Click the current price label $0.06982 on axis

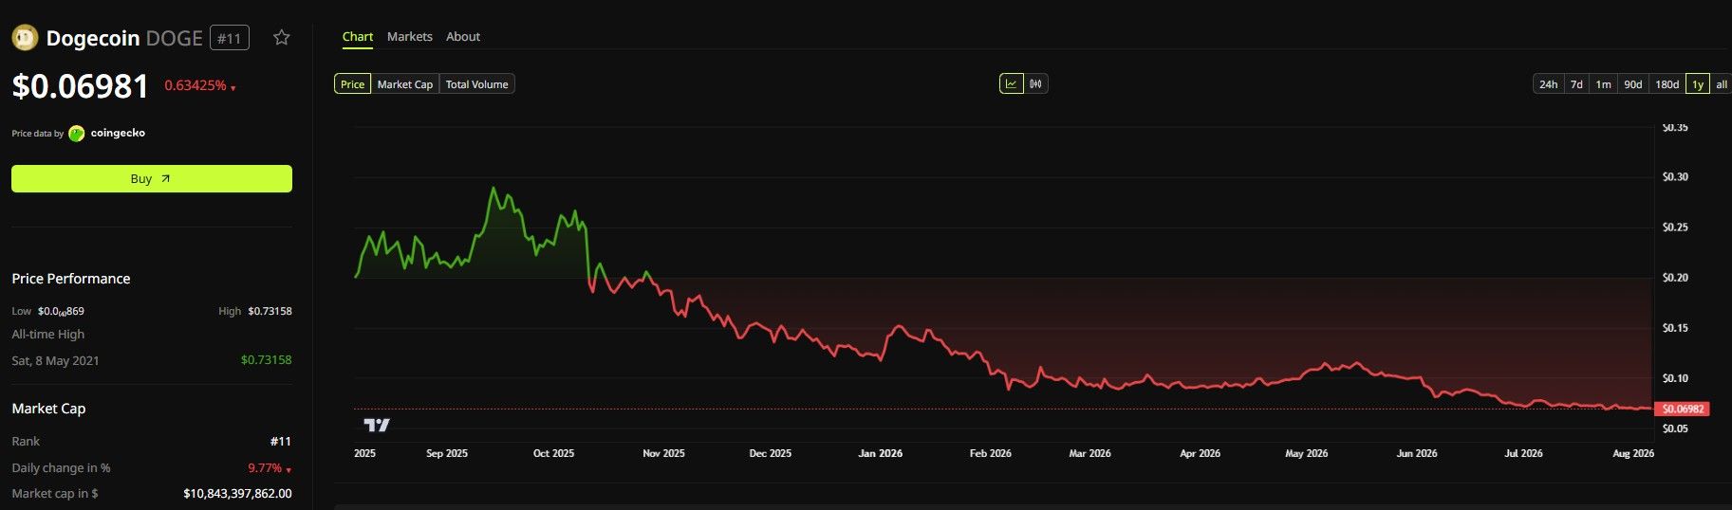[x=1682, y=409]
